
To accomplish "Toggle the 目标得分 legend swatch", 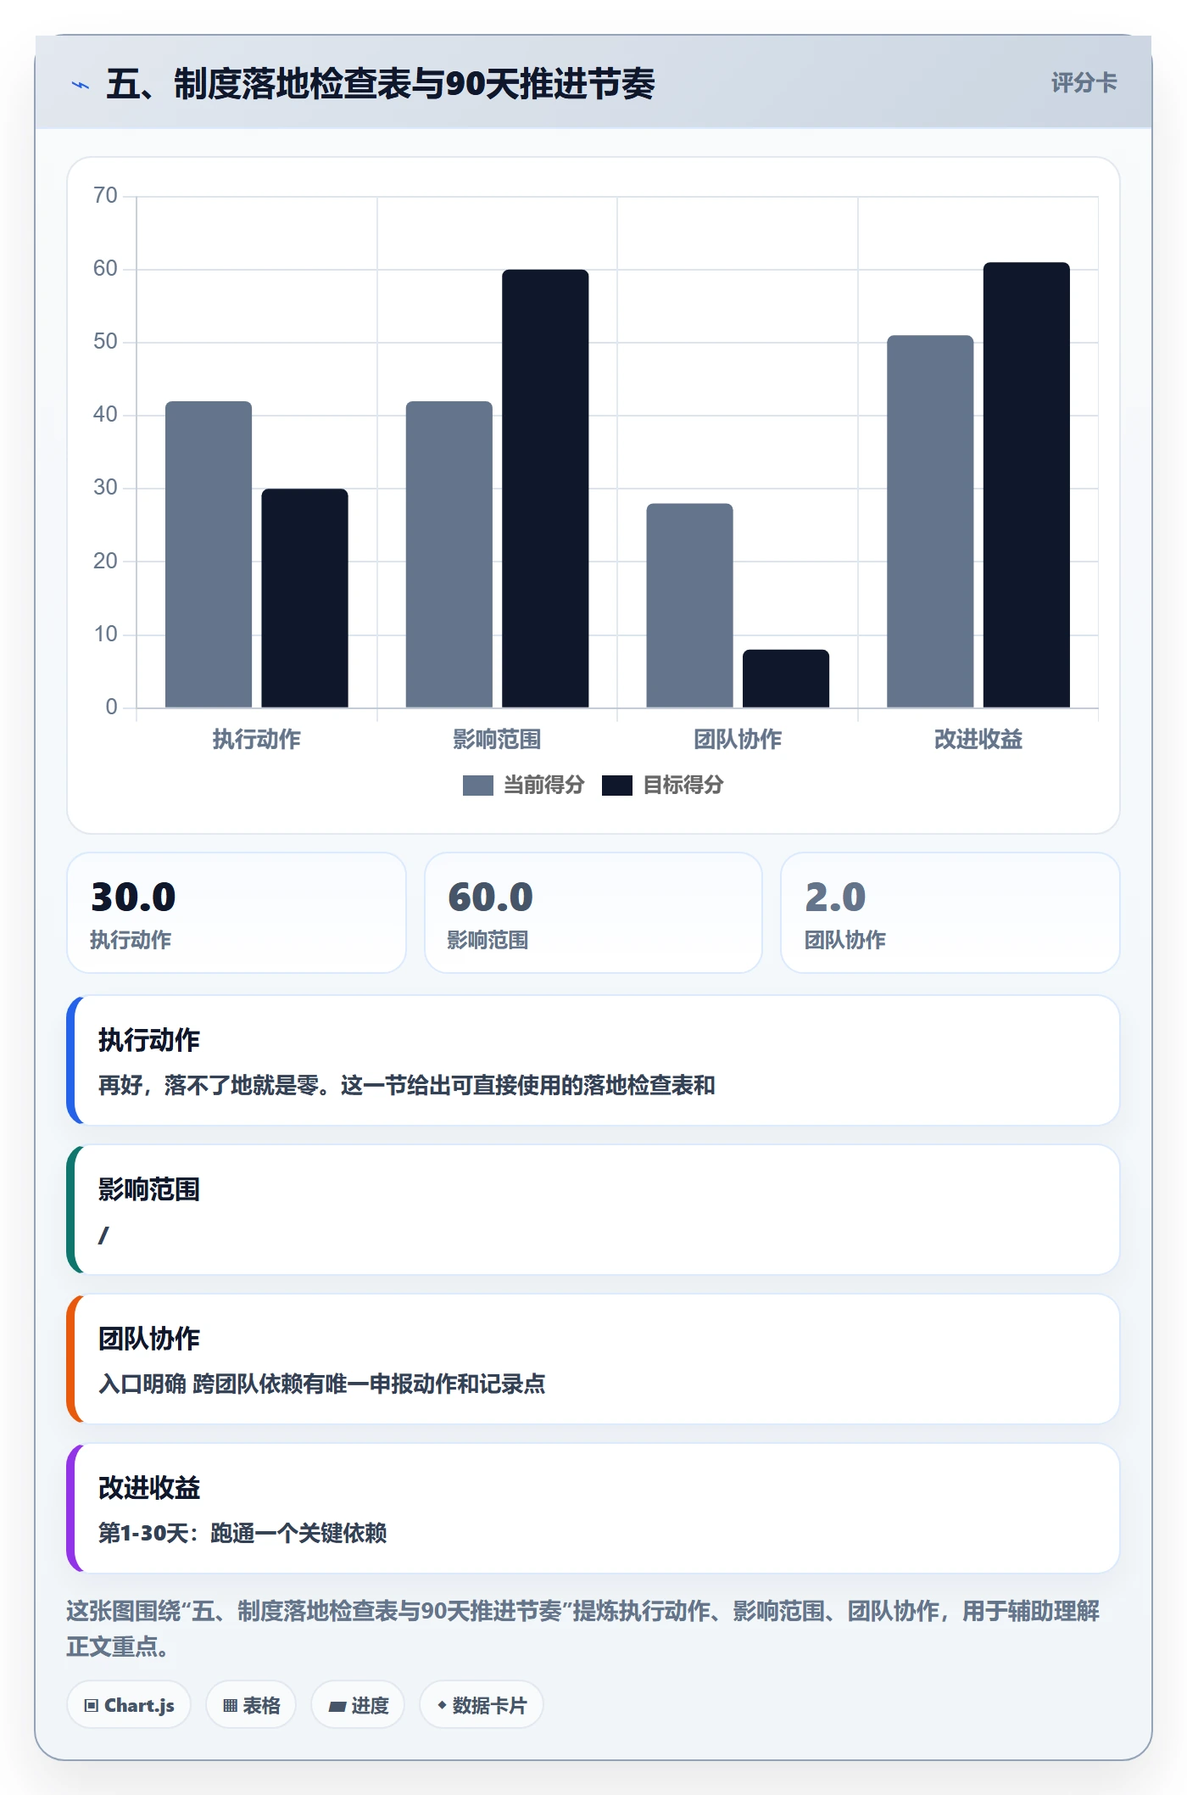I will (617, 786).
